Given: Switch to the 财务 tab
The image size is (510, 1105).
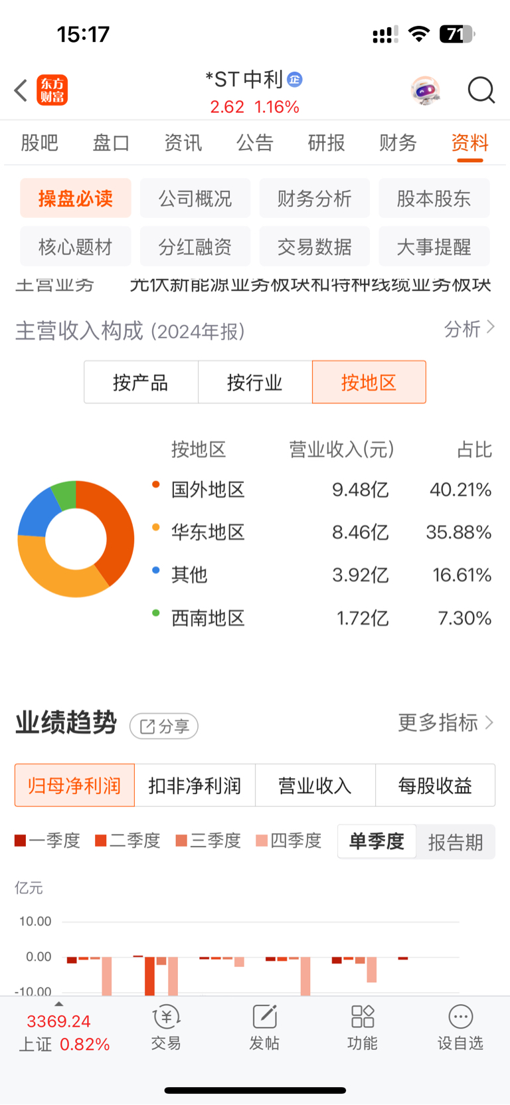Looking at the screenshot, I should coord(398,142).
